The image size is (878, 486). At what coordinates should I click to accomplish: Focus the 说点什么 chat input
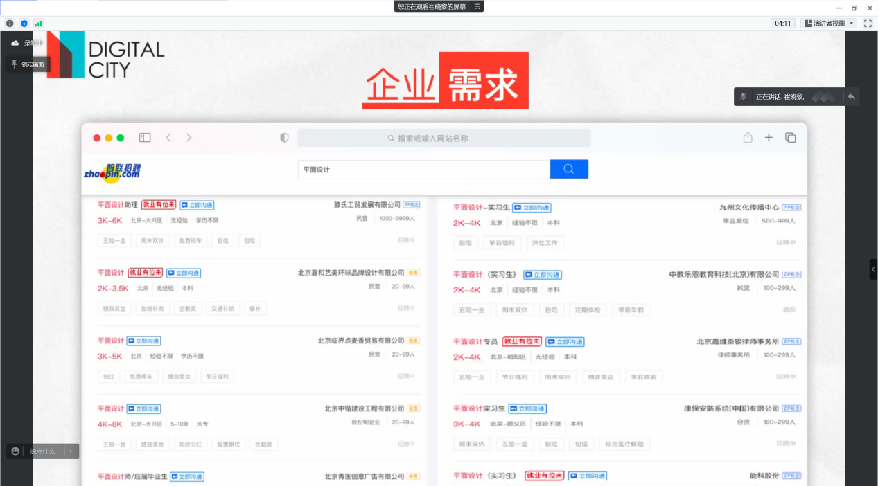44,451
